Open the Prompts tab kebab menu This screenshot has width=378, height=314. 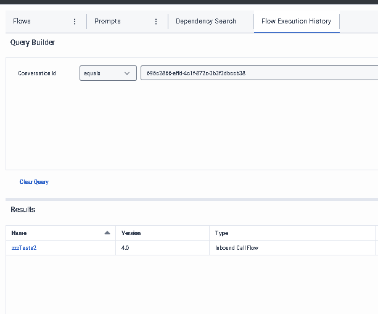[x=155, y=22]
